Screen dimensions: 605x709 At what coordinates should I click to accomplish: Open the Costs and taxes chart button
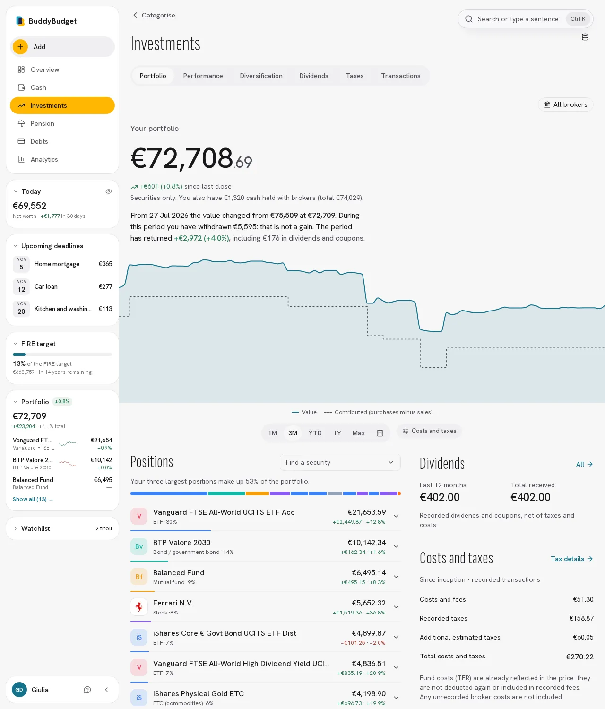click(429, 431)
